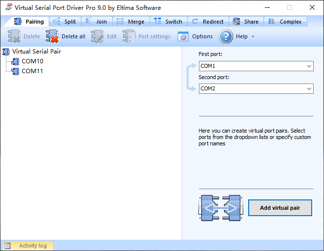This screenshot has width=324, height=251.
Task: Click the Delete toolbar icon
Action: pos(14,36)
